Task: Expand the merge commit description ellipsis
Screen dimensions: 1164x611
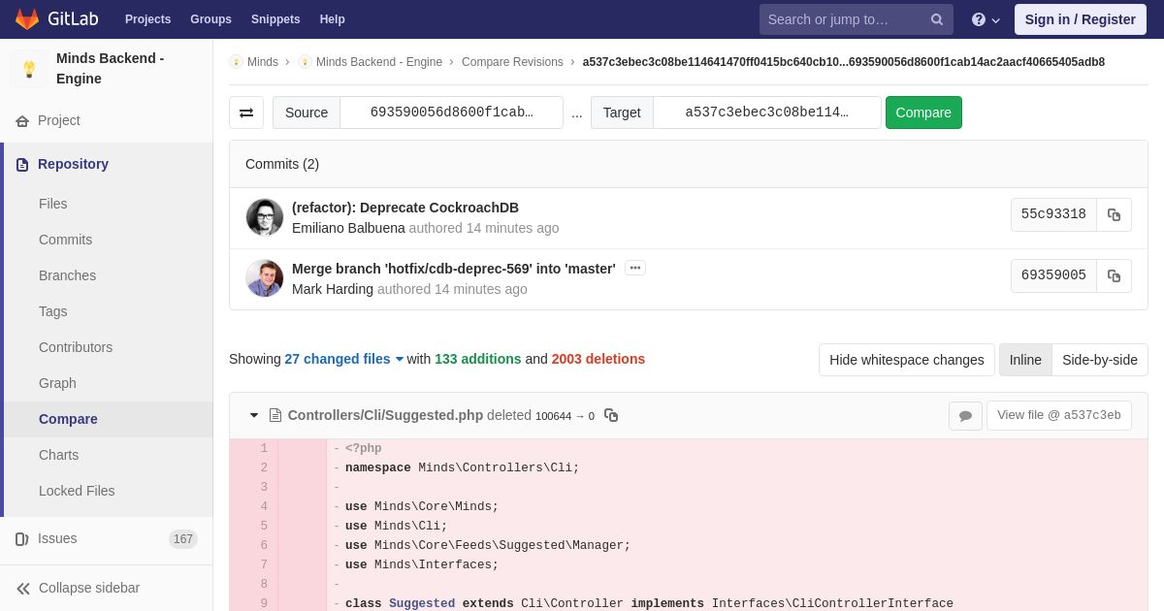Action: (x=635, y=268)
